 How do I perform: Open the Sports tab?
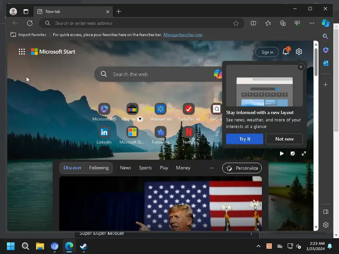click(145, 168)
